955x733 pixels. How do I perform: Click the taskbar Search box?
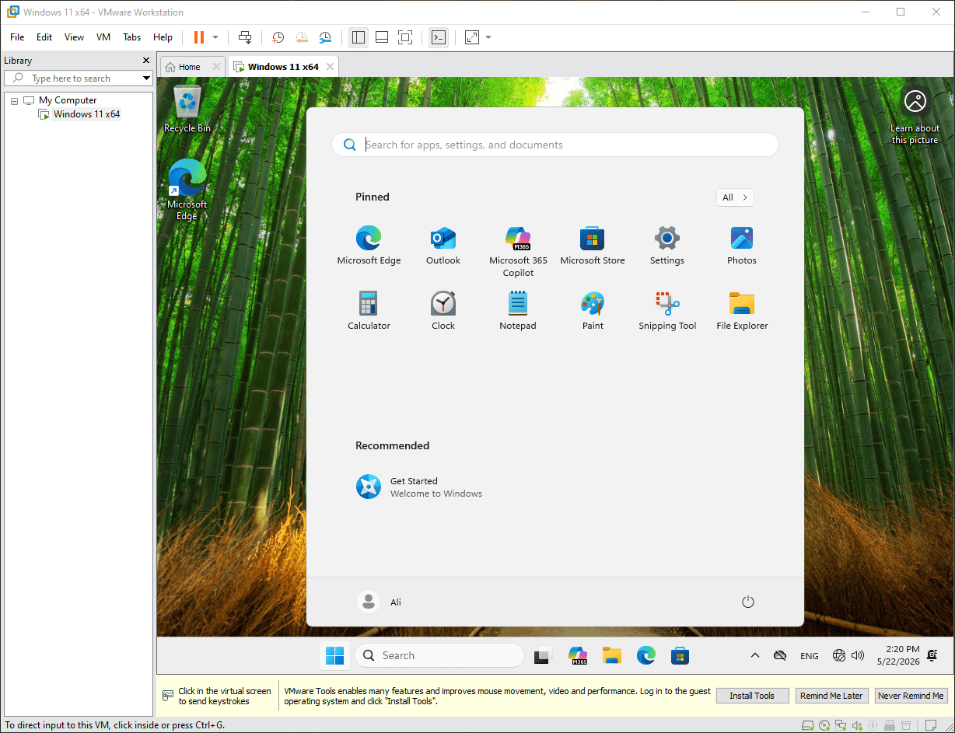tap(439, 656)
